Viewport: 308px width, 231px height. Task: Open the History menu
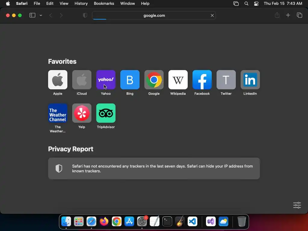click(x=81, y=4)
